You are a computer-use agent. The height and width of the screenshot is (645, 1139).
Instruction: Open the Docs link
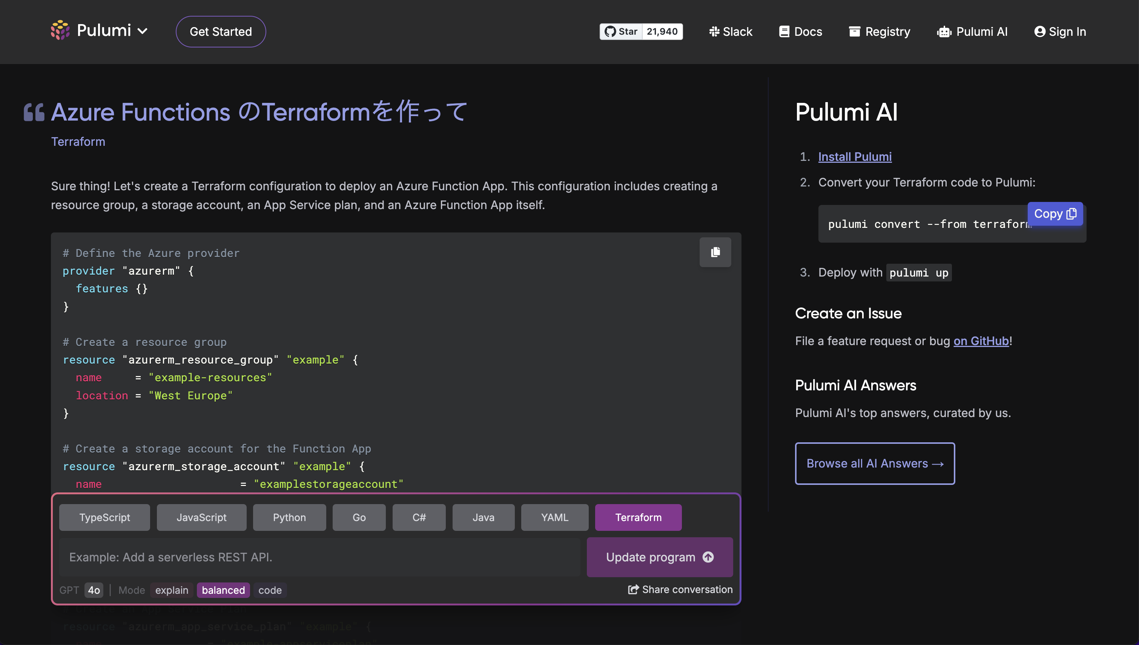(801, 31)
